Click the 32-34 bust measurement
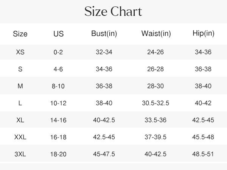The height and width of the screenshot is (170, 227). pos(104,52)
